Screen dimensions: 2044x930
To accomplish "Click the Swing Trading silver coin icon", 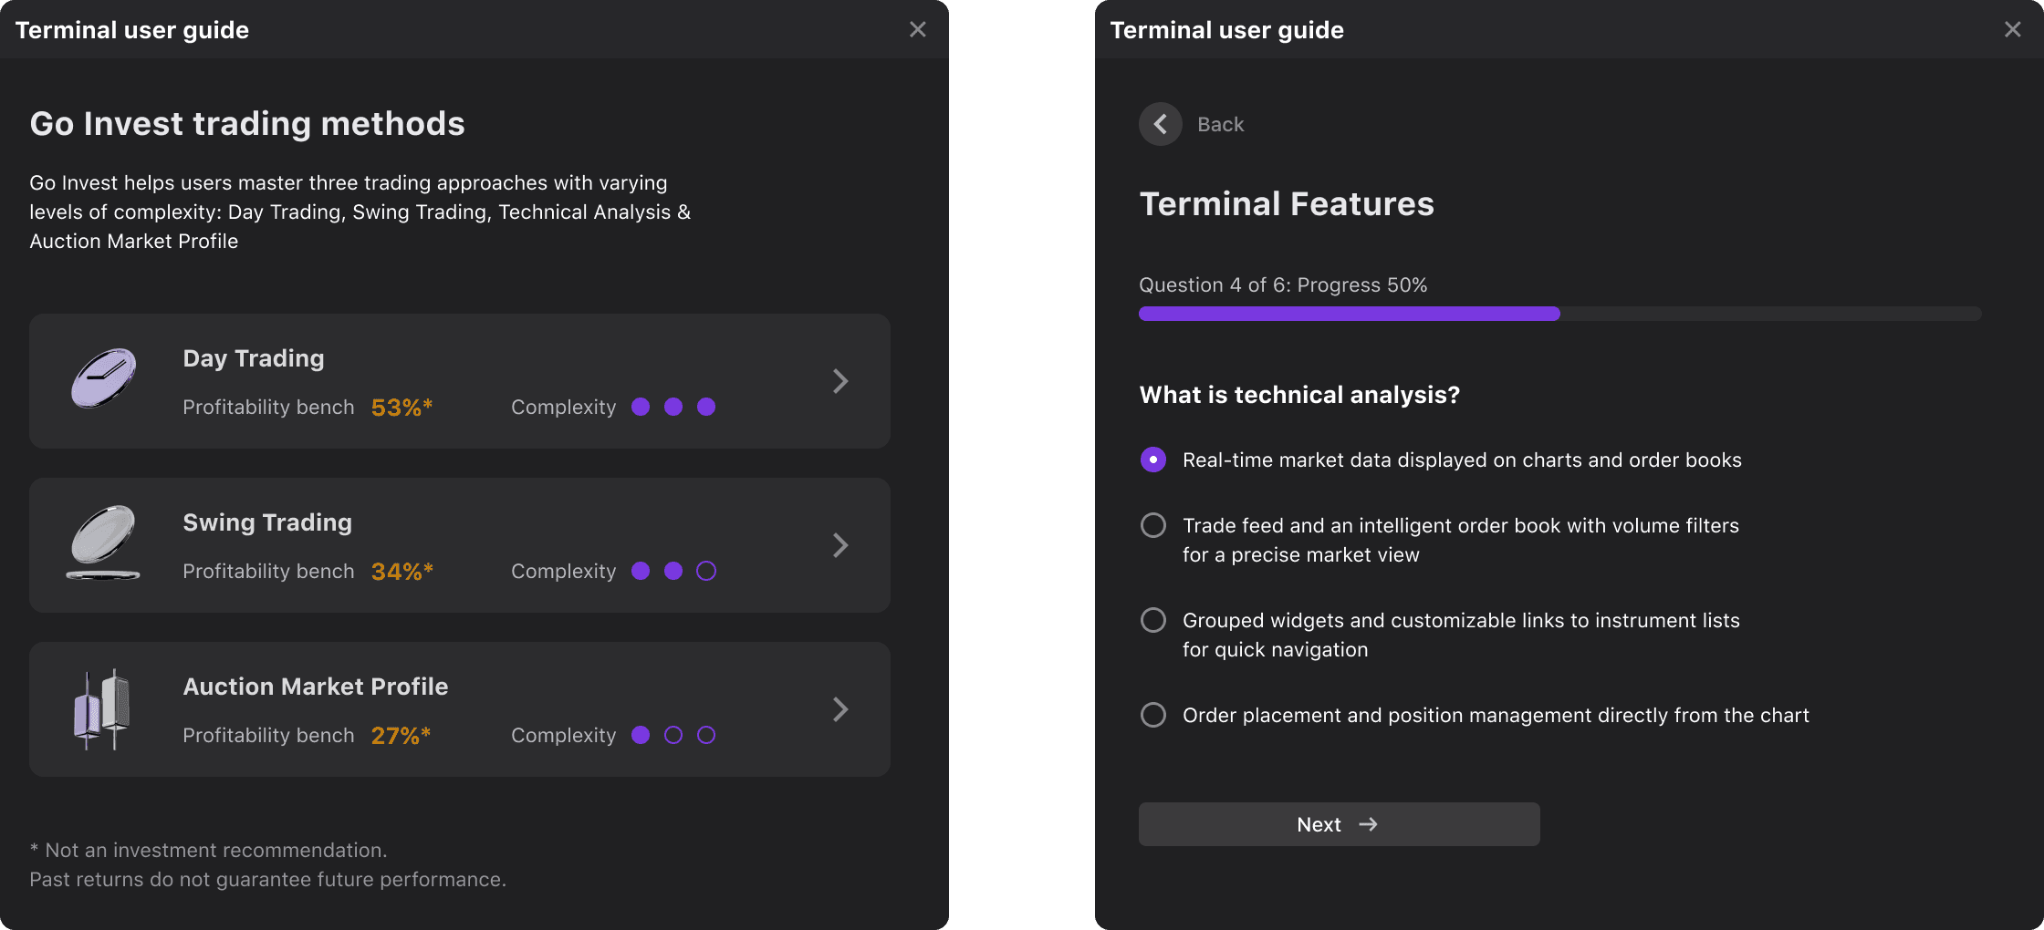I will click(x=103, y=542).
